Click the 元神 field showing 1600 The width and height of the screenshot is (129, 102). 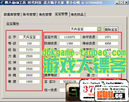tap(29, 63)
